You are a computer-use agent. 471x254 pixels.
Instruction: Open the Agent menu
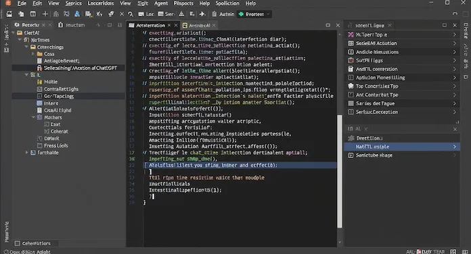coord(161,3)
